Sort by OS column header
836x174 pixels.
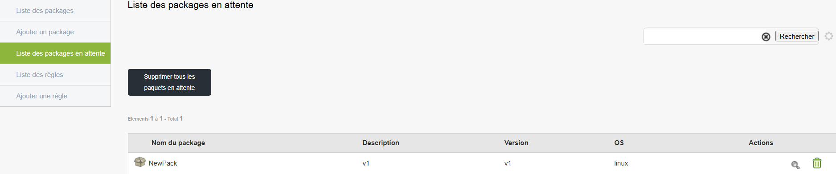click(619, 143)
